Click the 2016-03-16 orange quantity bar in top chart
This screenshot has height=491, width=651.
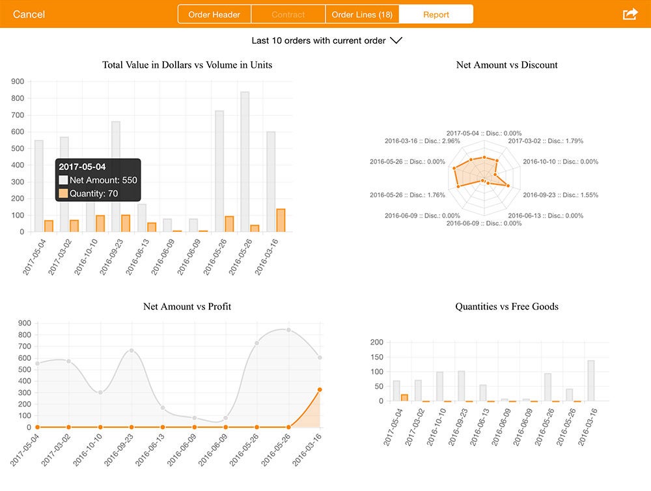(x=281, y=220)
